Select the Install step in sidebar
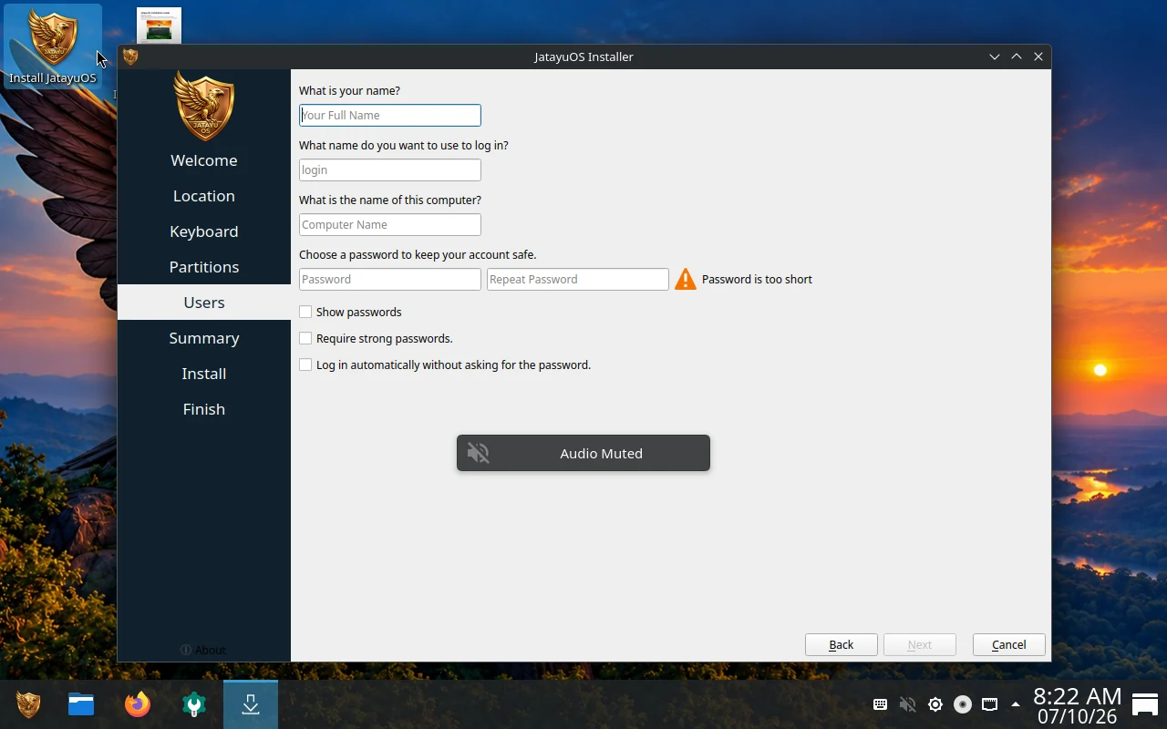The image size is (1167, 729). (204, 374)
